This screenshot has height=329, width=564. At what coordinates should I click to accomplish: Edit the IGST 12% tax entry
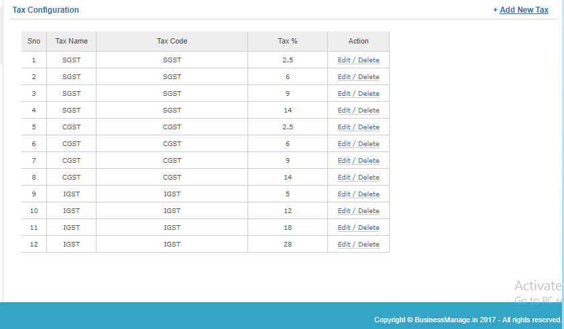coord(344,211)
